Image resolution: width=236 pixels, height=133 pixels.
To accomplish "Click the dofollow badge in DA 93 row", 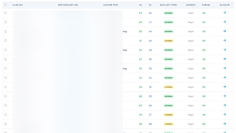I will pyautogui.click(x=168, y=13).
